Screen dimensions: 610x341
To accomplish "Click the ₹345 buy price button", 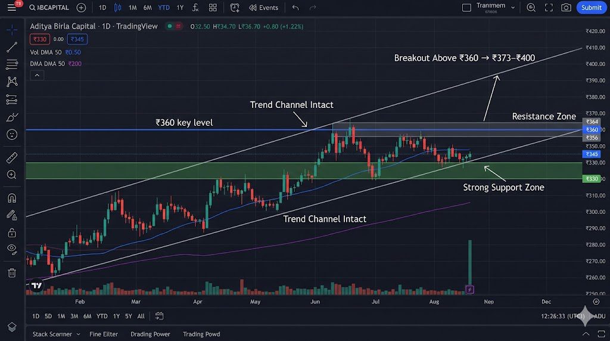I will click(x=77, y=39).
